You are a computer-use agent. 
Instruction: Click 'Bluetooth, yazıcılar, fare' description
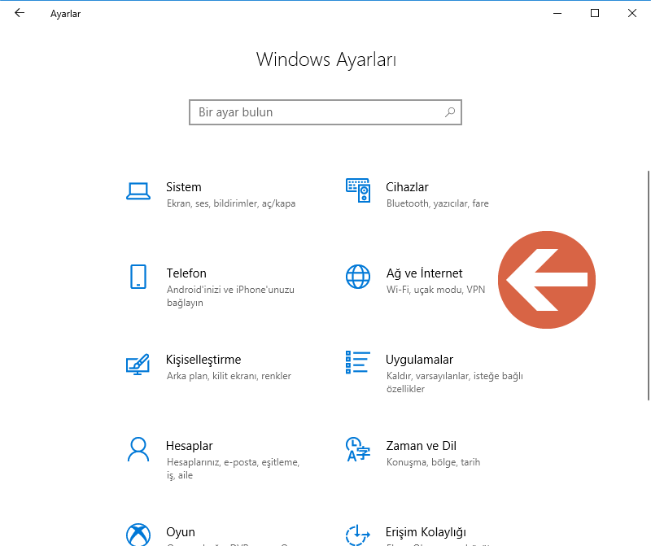click(x=437, y=203)
